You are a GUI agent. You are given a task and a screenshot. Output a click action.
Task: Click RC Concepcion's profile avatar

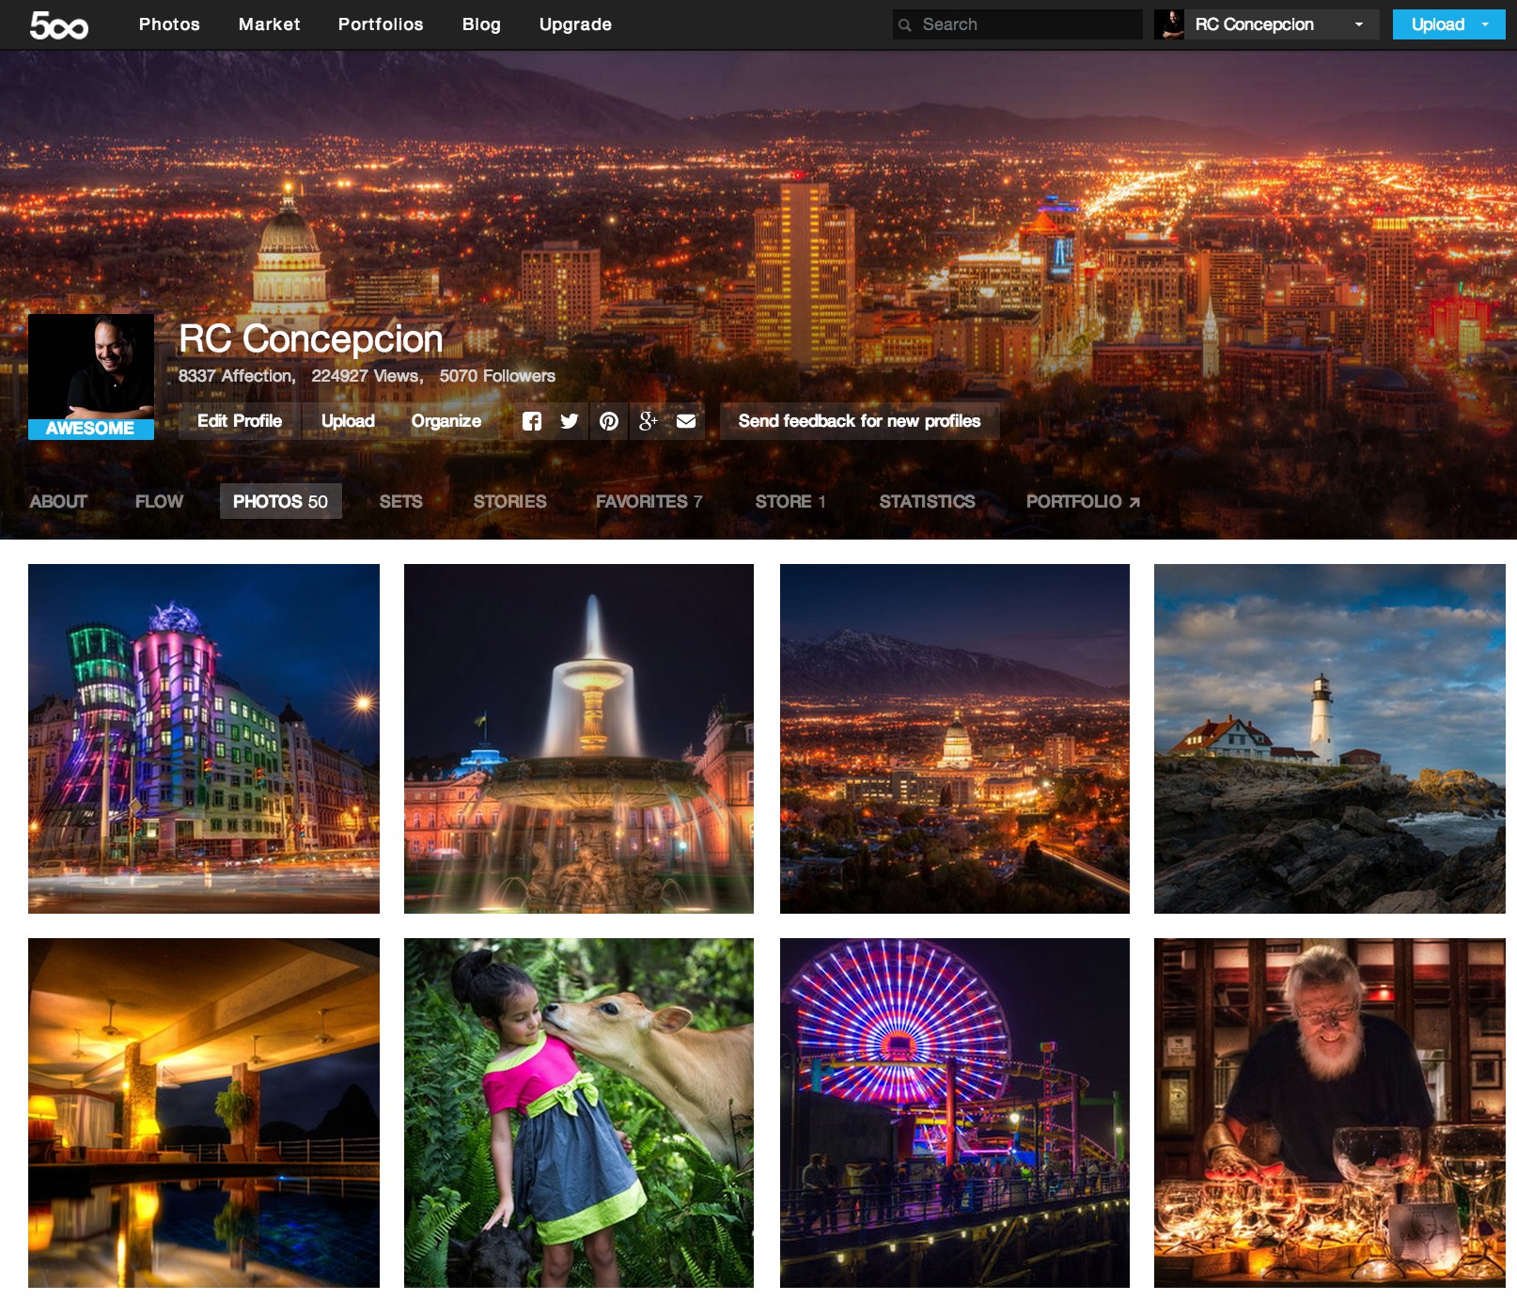pyautogui.click(x=91, y=367)
